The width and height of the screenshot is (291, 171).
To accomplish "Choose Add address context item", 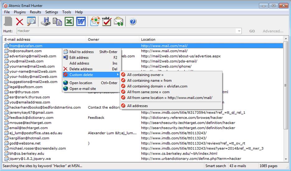I will coord(92,63).
